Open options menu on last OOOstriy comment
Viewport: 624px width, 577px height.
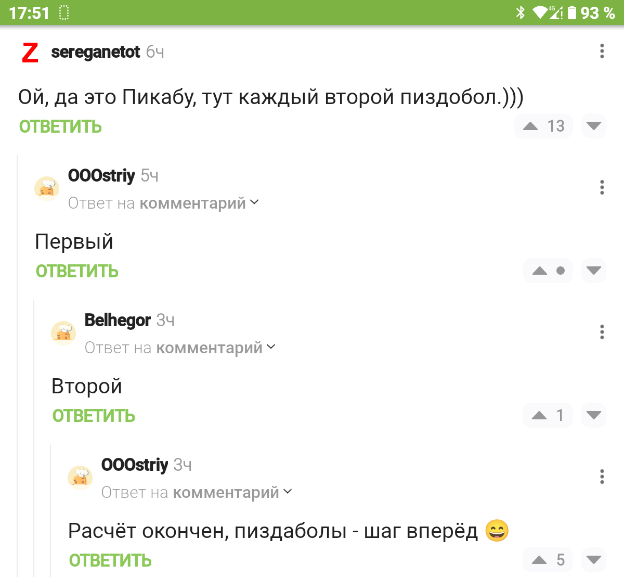(602, 477)
